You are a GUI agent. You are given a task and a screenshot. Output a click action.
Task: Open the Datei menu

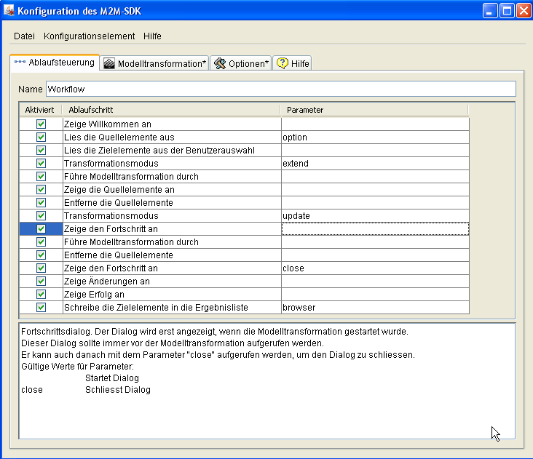click(x=24, y=36)
